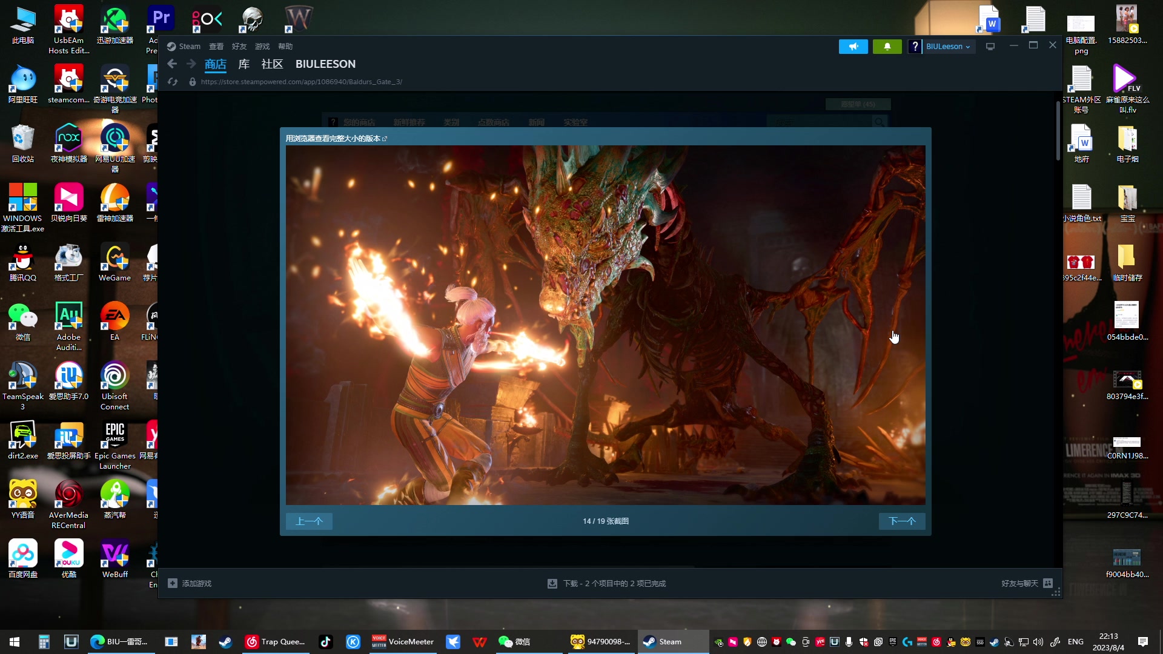1163x654 pixels.
Task: Select the 优酷 Youku desktop icon
Action: tap(69, 560)
